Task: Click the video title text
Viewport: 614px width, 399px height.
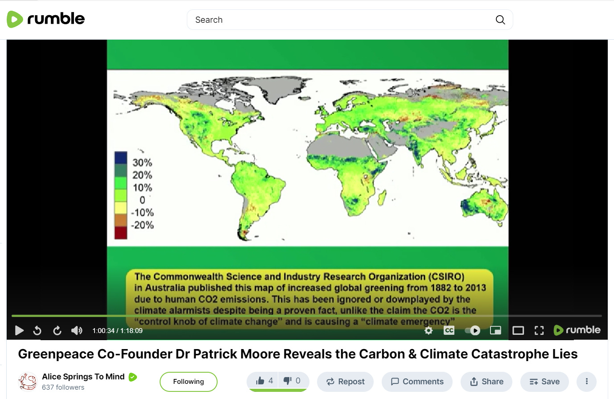Action: (298, 354)
